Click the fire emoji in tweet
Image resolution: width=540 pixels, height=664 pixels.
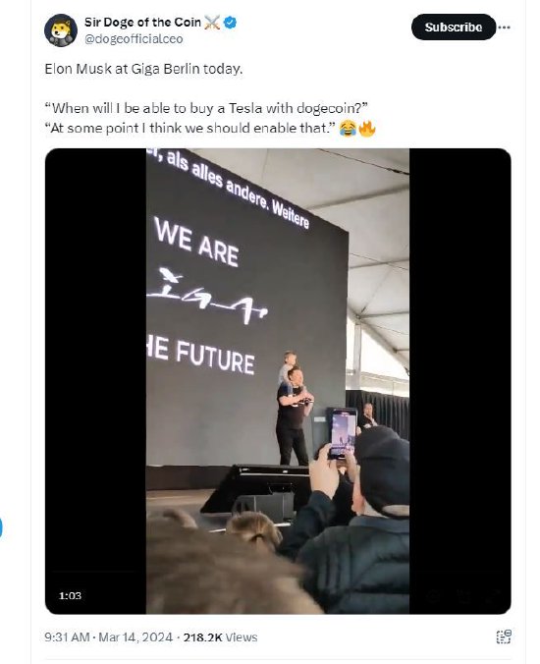point(367,128)
